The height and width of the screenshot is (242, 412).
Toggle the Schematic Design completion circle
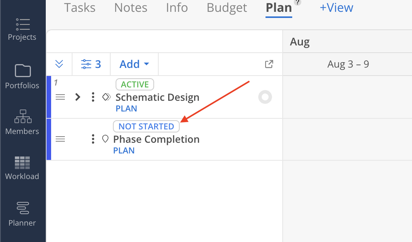[265, 97]
